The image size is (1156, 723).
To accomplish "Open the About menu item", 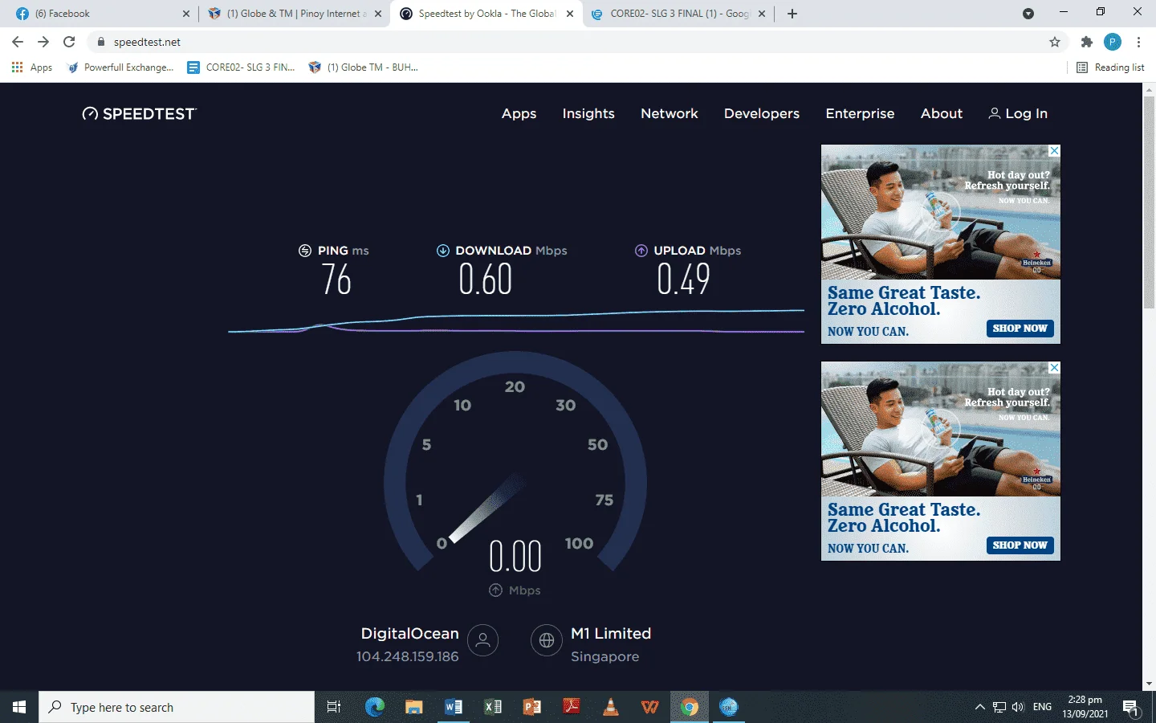I will 942,113.
